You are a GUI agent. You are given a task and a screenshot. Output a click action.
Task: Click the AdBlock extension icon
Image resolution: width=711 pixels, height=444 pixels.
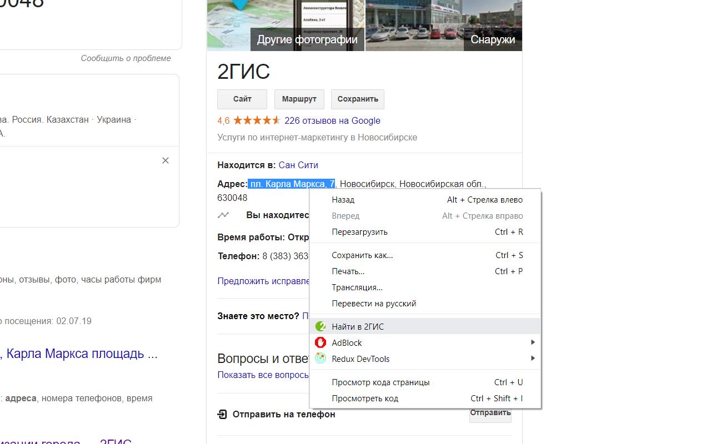coord(321,342)
